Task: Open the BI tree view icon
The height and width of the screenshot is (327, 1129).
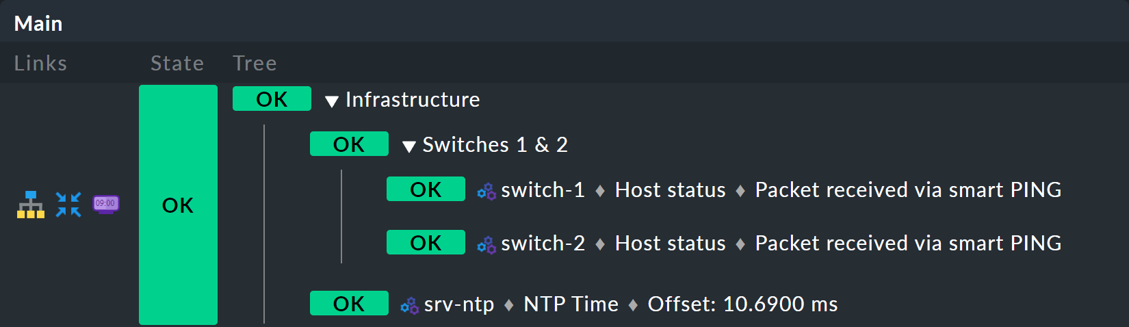Action: click(31, 205)
